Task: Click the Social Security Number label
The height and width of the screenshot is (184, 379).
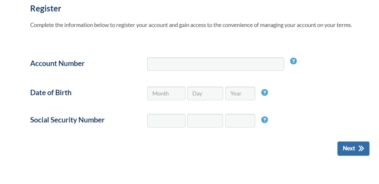Action: coord(67,120)
